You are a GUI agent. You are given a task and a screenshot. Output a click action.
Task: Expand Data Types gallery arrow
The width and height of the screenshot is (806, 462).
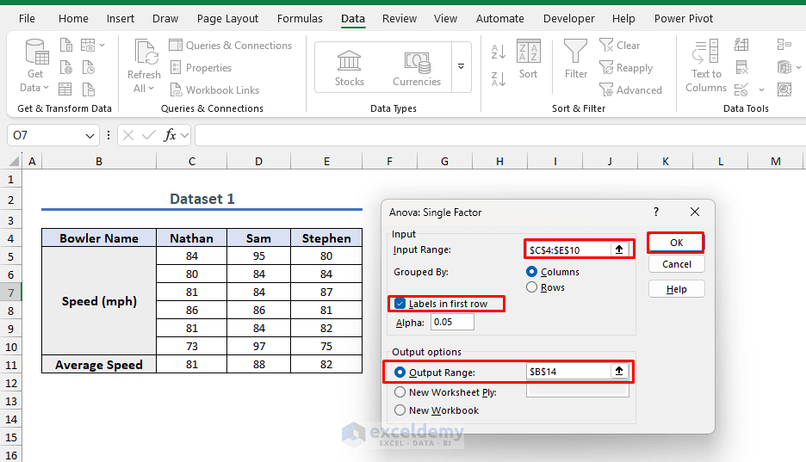click(x=461, y=67)
